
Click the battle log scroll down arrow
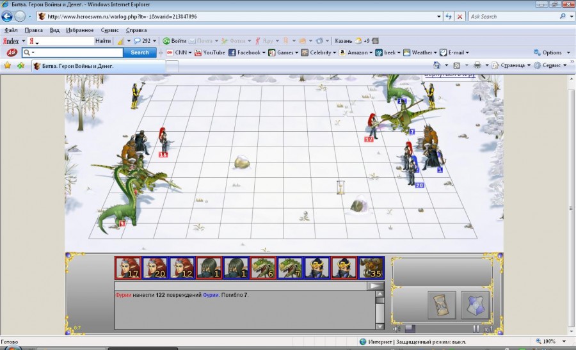380,326
